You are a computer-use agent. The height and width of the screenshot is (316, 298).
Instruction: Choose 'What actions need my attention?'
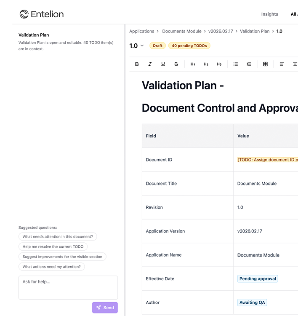click(51, 267)
